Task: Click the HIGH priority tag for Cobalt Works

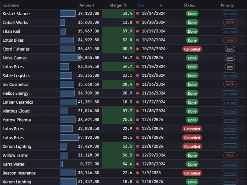Action: point(230,23)
